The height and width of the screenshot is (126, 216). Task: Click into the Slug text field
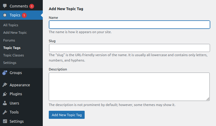click(x=129, y=48)
